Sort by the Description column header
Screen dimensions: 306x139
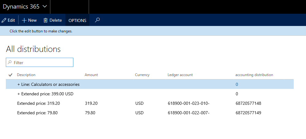(x=26, y=75)
